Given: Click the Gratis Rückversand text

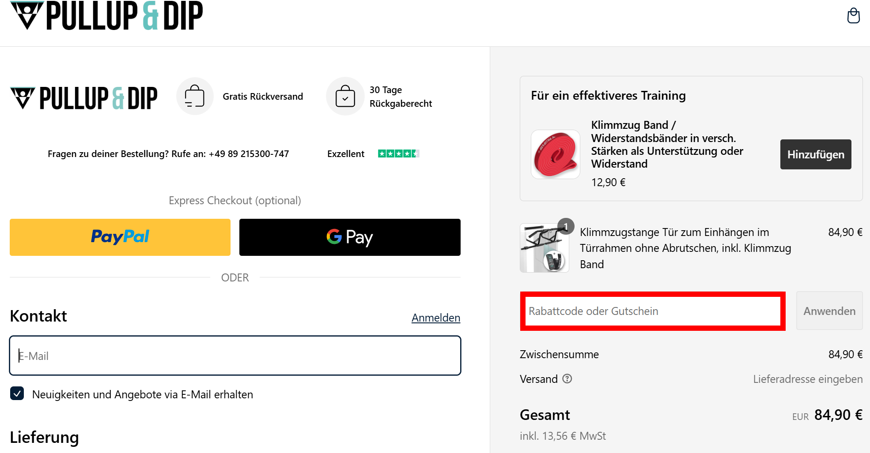Looking at the screenshot, I should [263, 96].
